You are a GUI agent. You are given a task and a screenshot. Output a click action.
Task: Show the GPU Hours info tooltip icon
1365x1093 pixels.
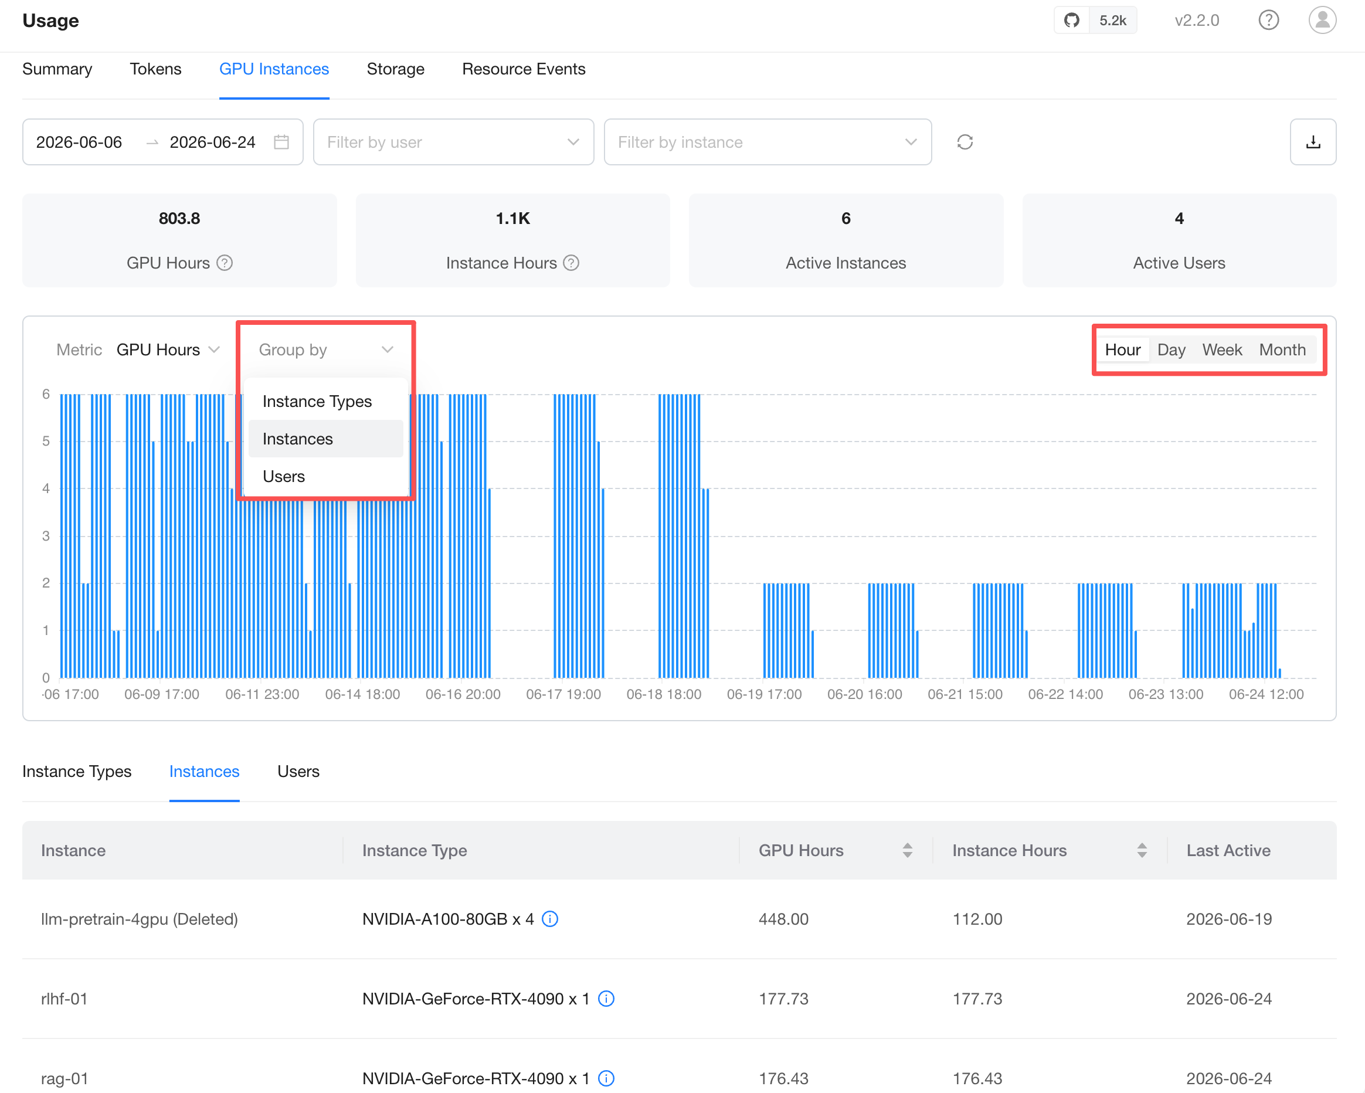point(225,263)
